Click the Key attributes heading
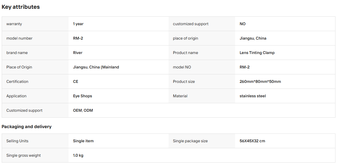 click(21, 7)
